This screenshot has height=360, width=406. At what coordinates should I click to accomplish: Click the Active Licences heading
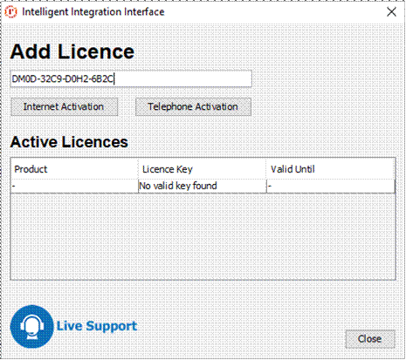click(x=69, y=142)
